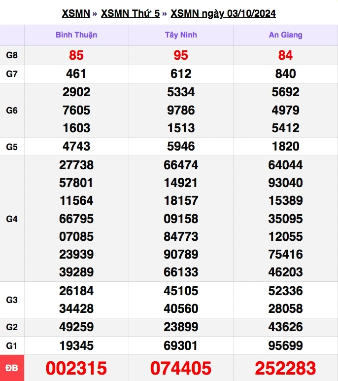338x381 pixels.
Task: Click Bình Thuận G8 result 85
Action: (x=76, y=55)
